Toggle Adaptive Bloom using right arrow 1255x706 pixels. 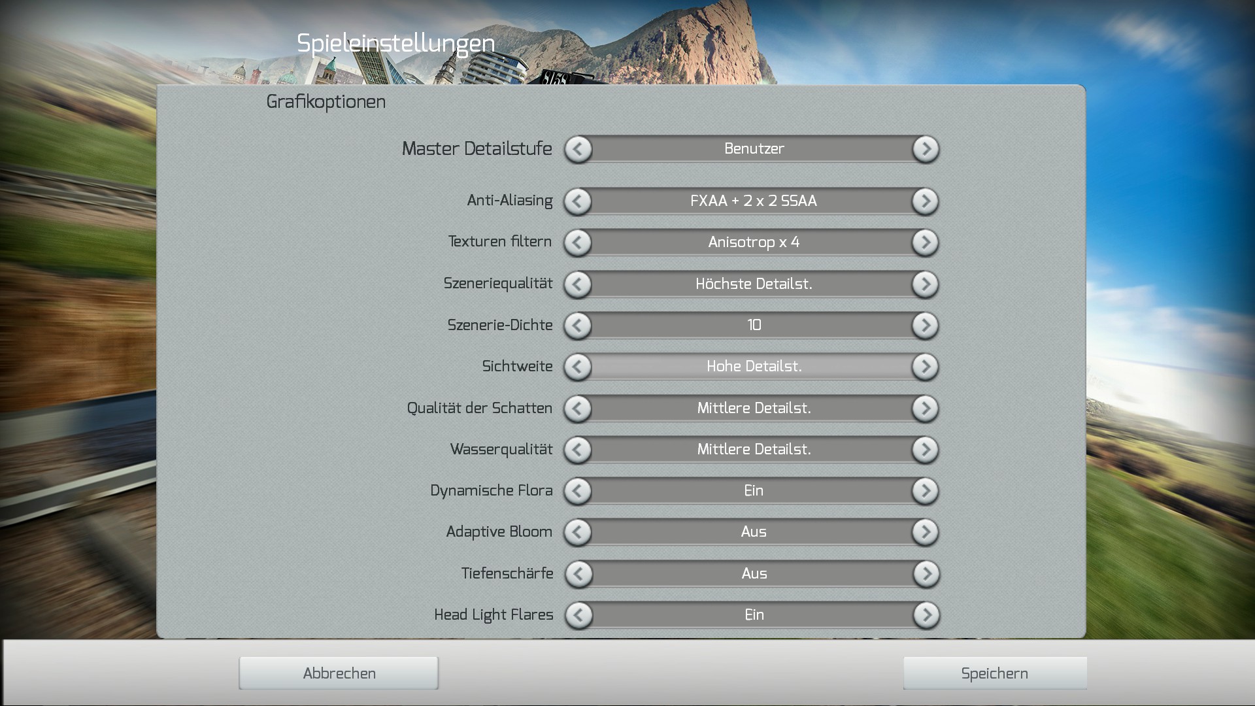pyautogui.click(x=925, y=532)
